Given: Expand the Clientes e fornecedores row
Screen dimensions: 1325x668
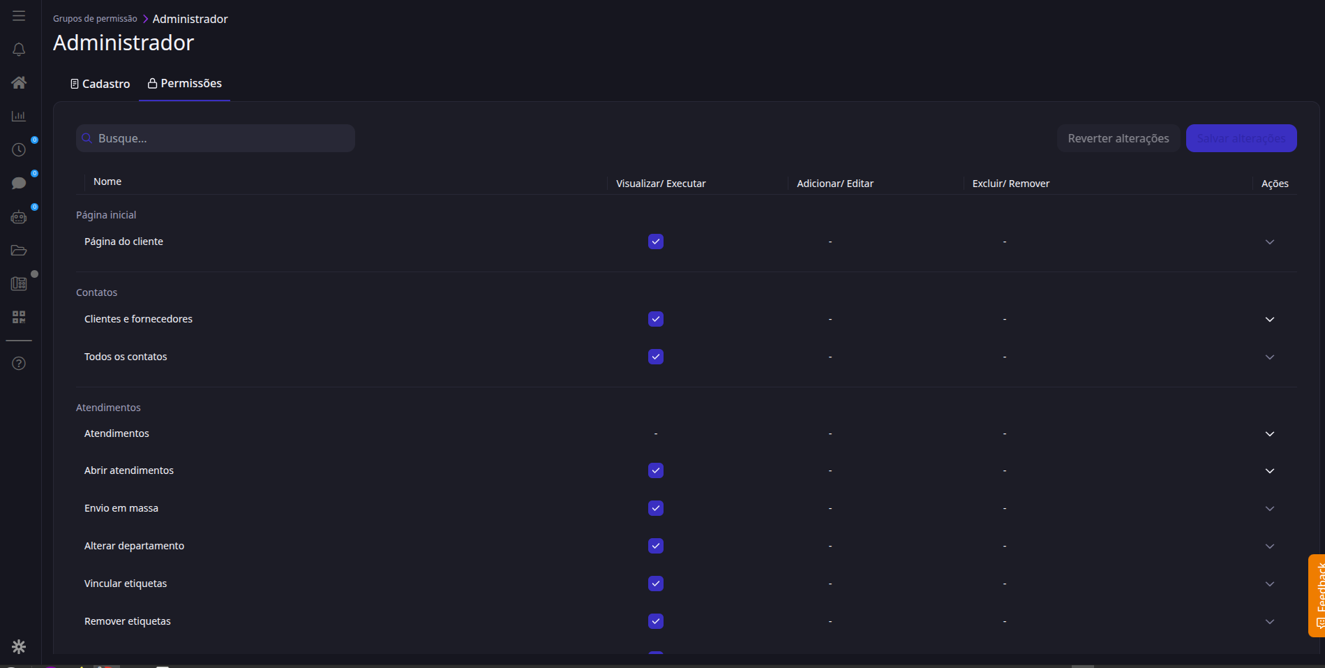Looking at the screenshot, I should [1270, 319].
